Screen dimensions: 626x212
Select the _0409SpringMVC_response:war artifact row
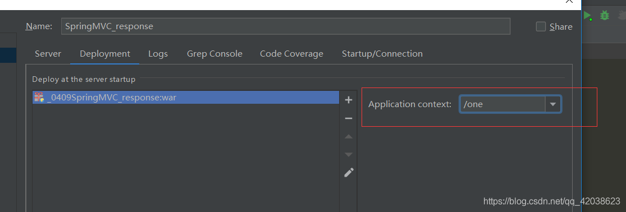coord(186,97)
